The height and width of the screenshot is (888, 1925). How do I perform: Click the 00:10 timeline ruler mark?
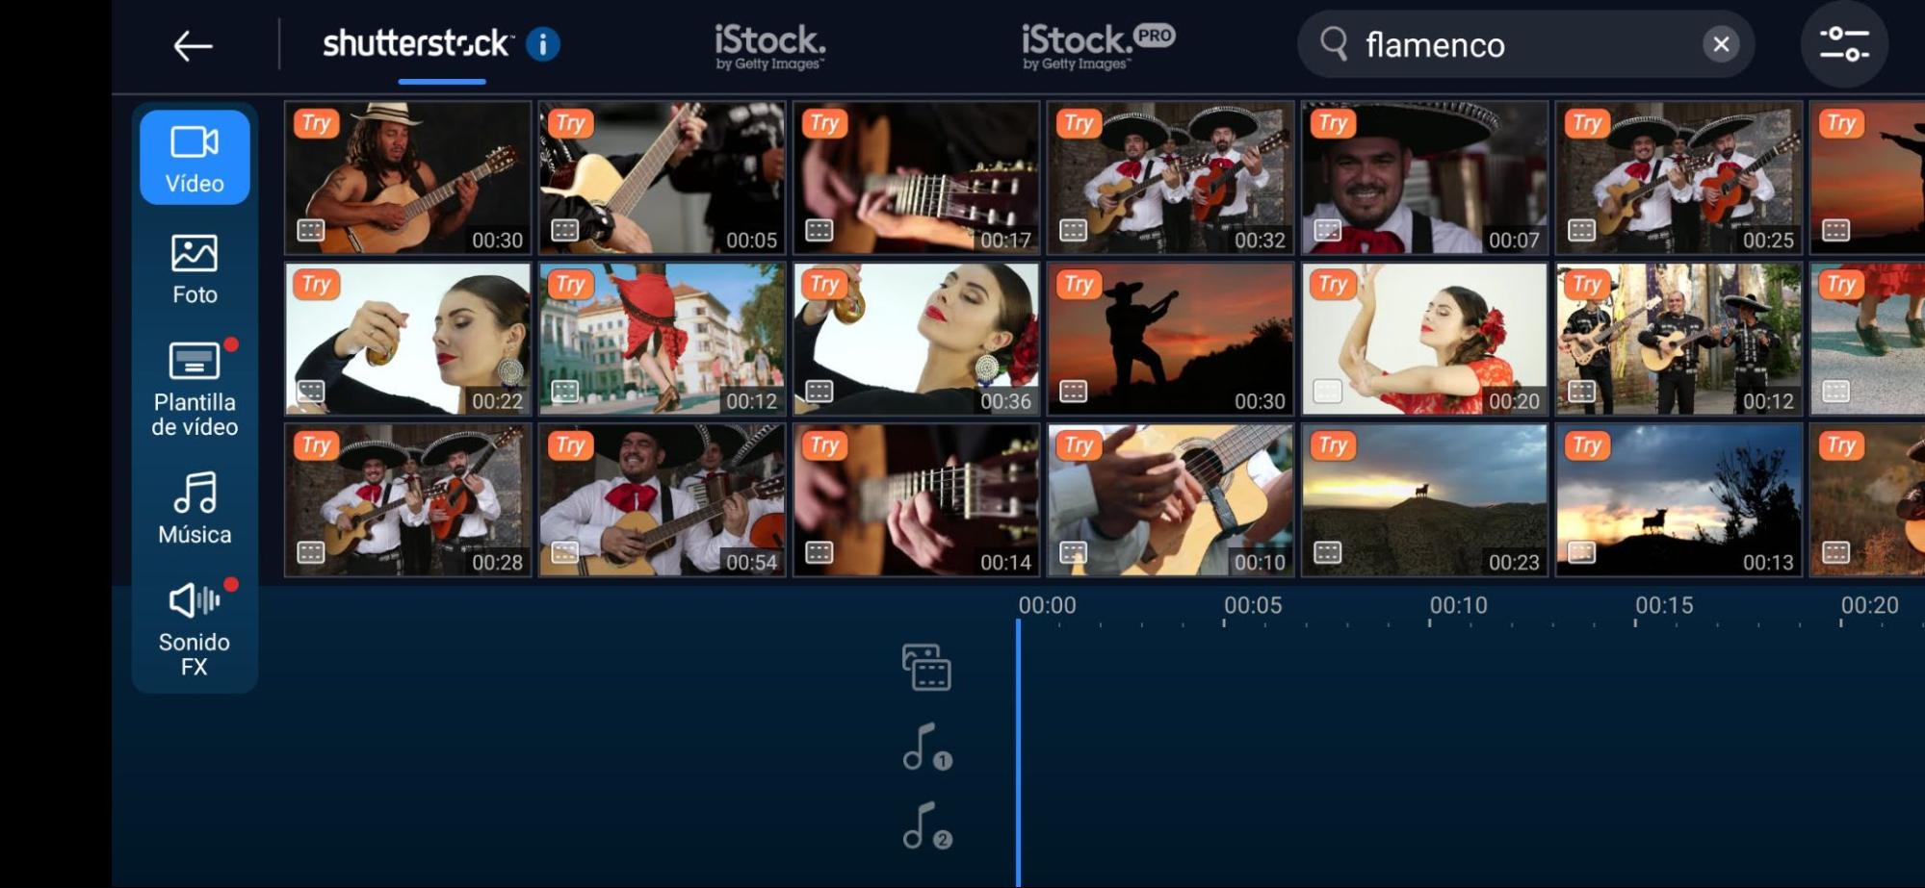pyautogui.click(x=1458, y=605)
